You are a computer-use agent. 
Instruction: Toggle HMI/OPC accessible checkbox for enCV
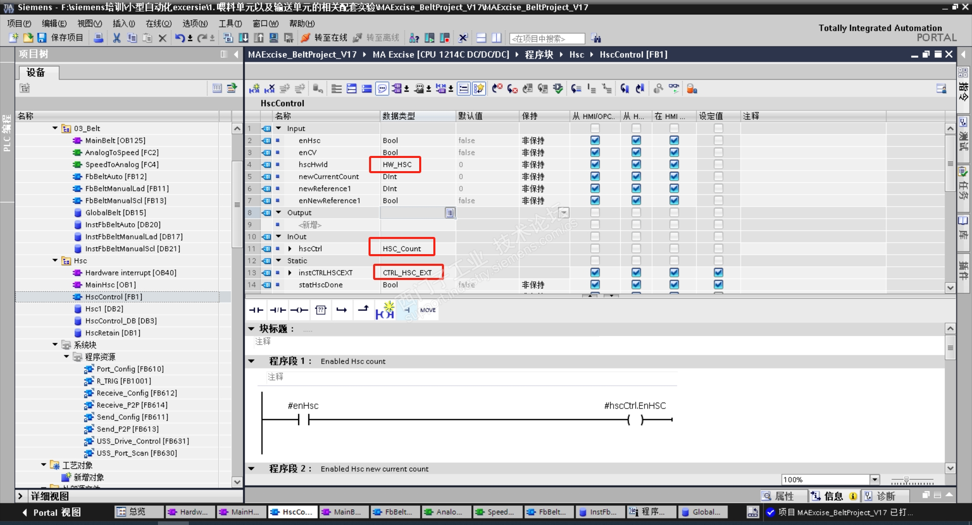(595, 152)
